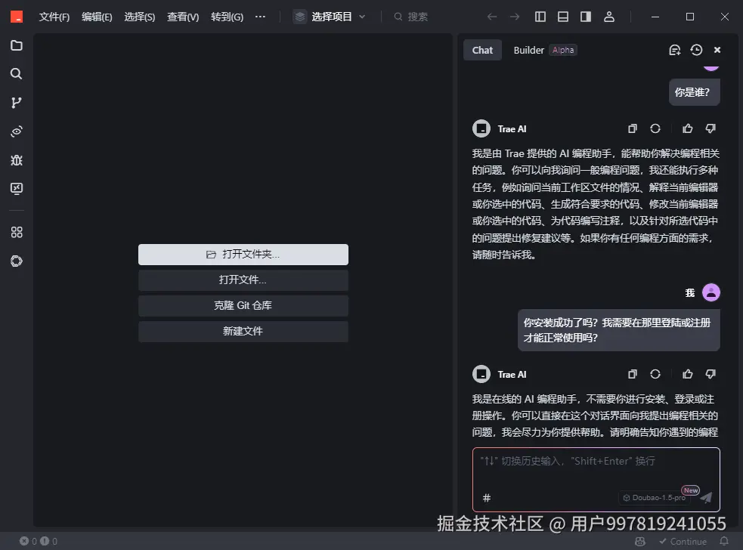This screenshot has height=550, width=743.
Task: Toggle the bottom panel visibility
Action: (x=562, y=16)
